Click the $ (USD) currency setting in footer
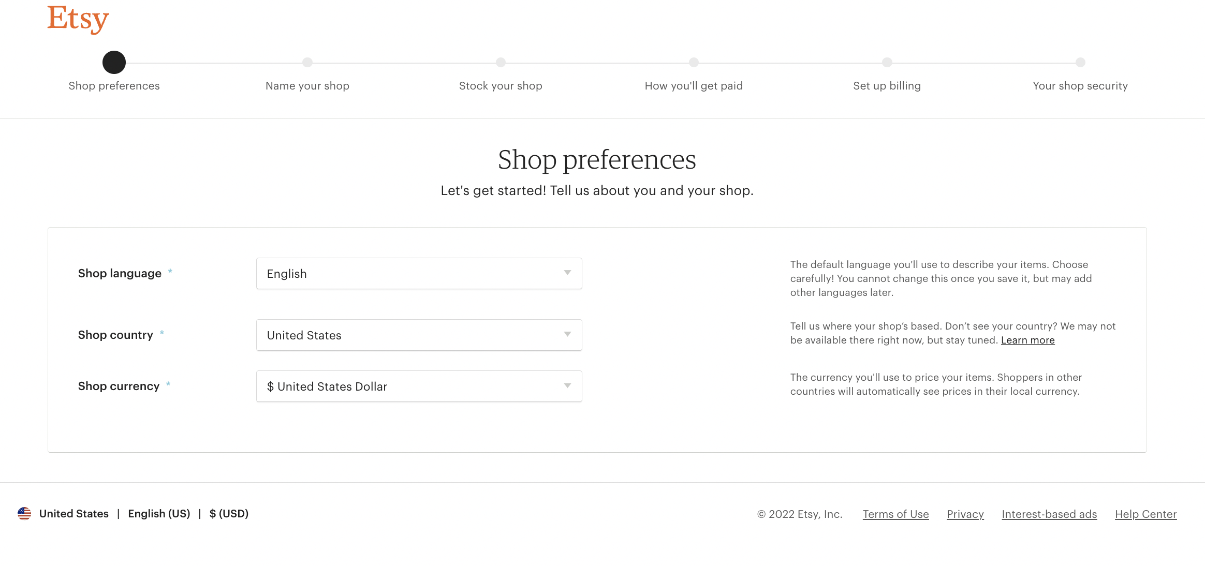 (x=229, y=514)
